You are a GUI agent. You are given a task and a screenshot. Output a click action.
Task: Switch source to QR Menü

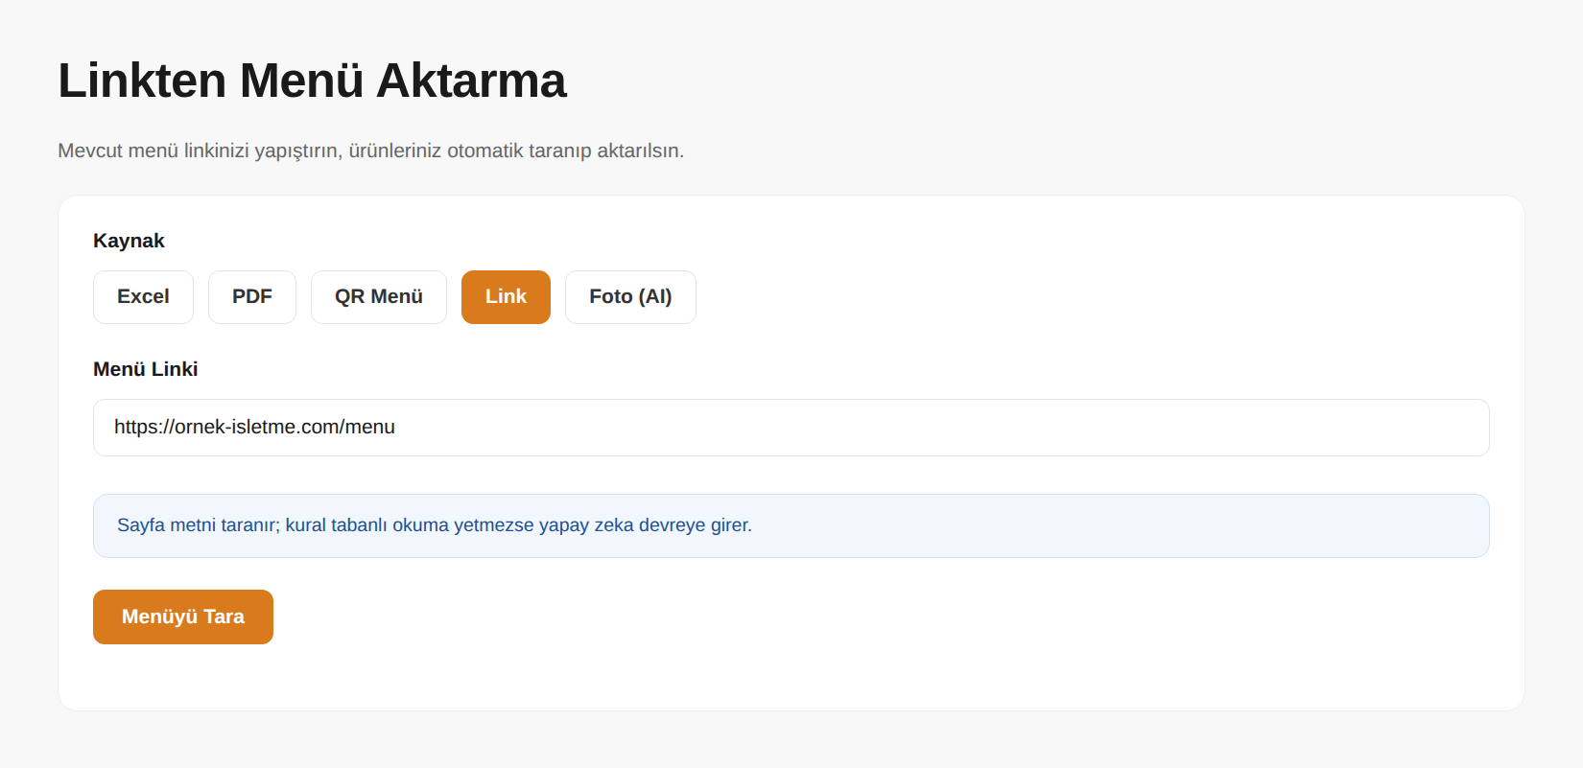[x=379, y=297]
